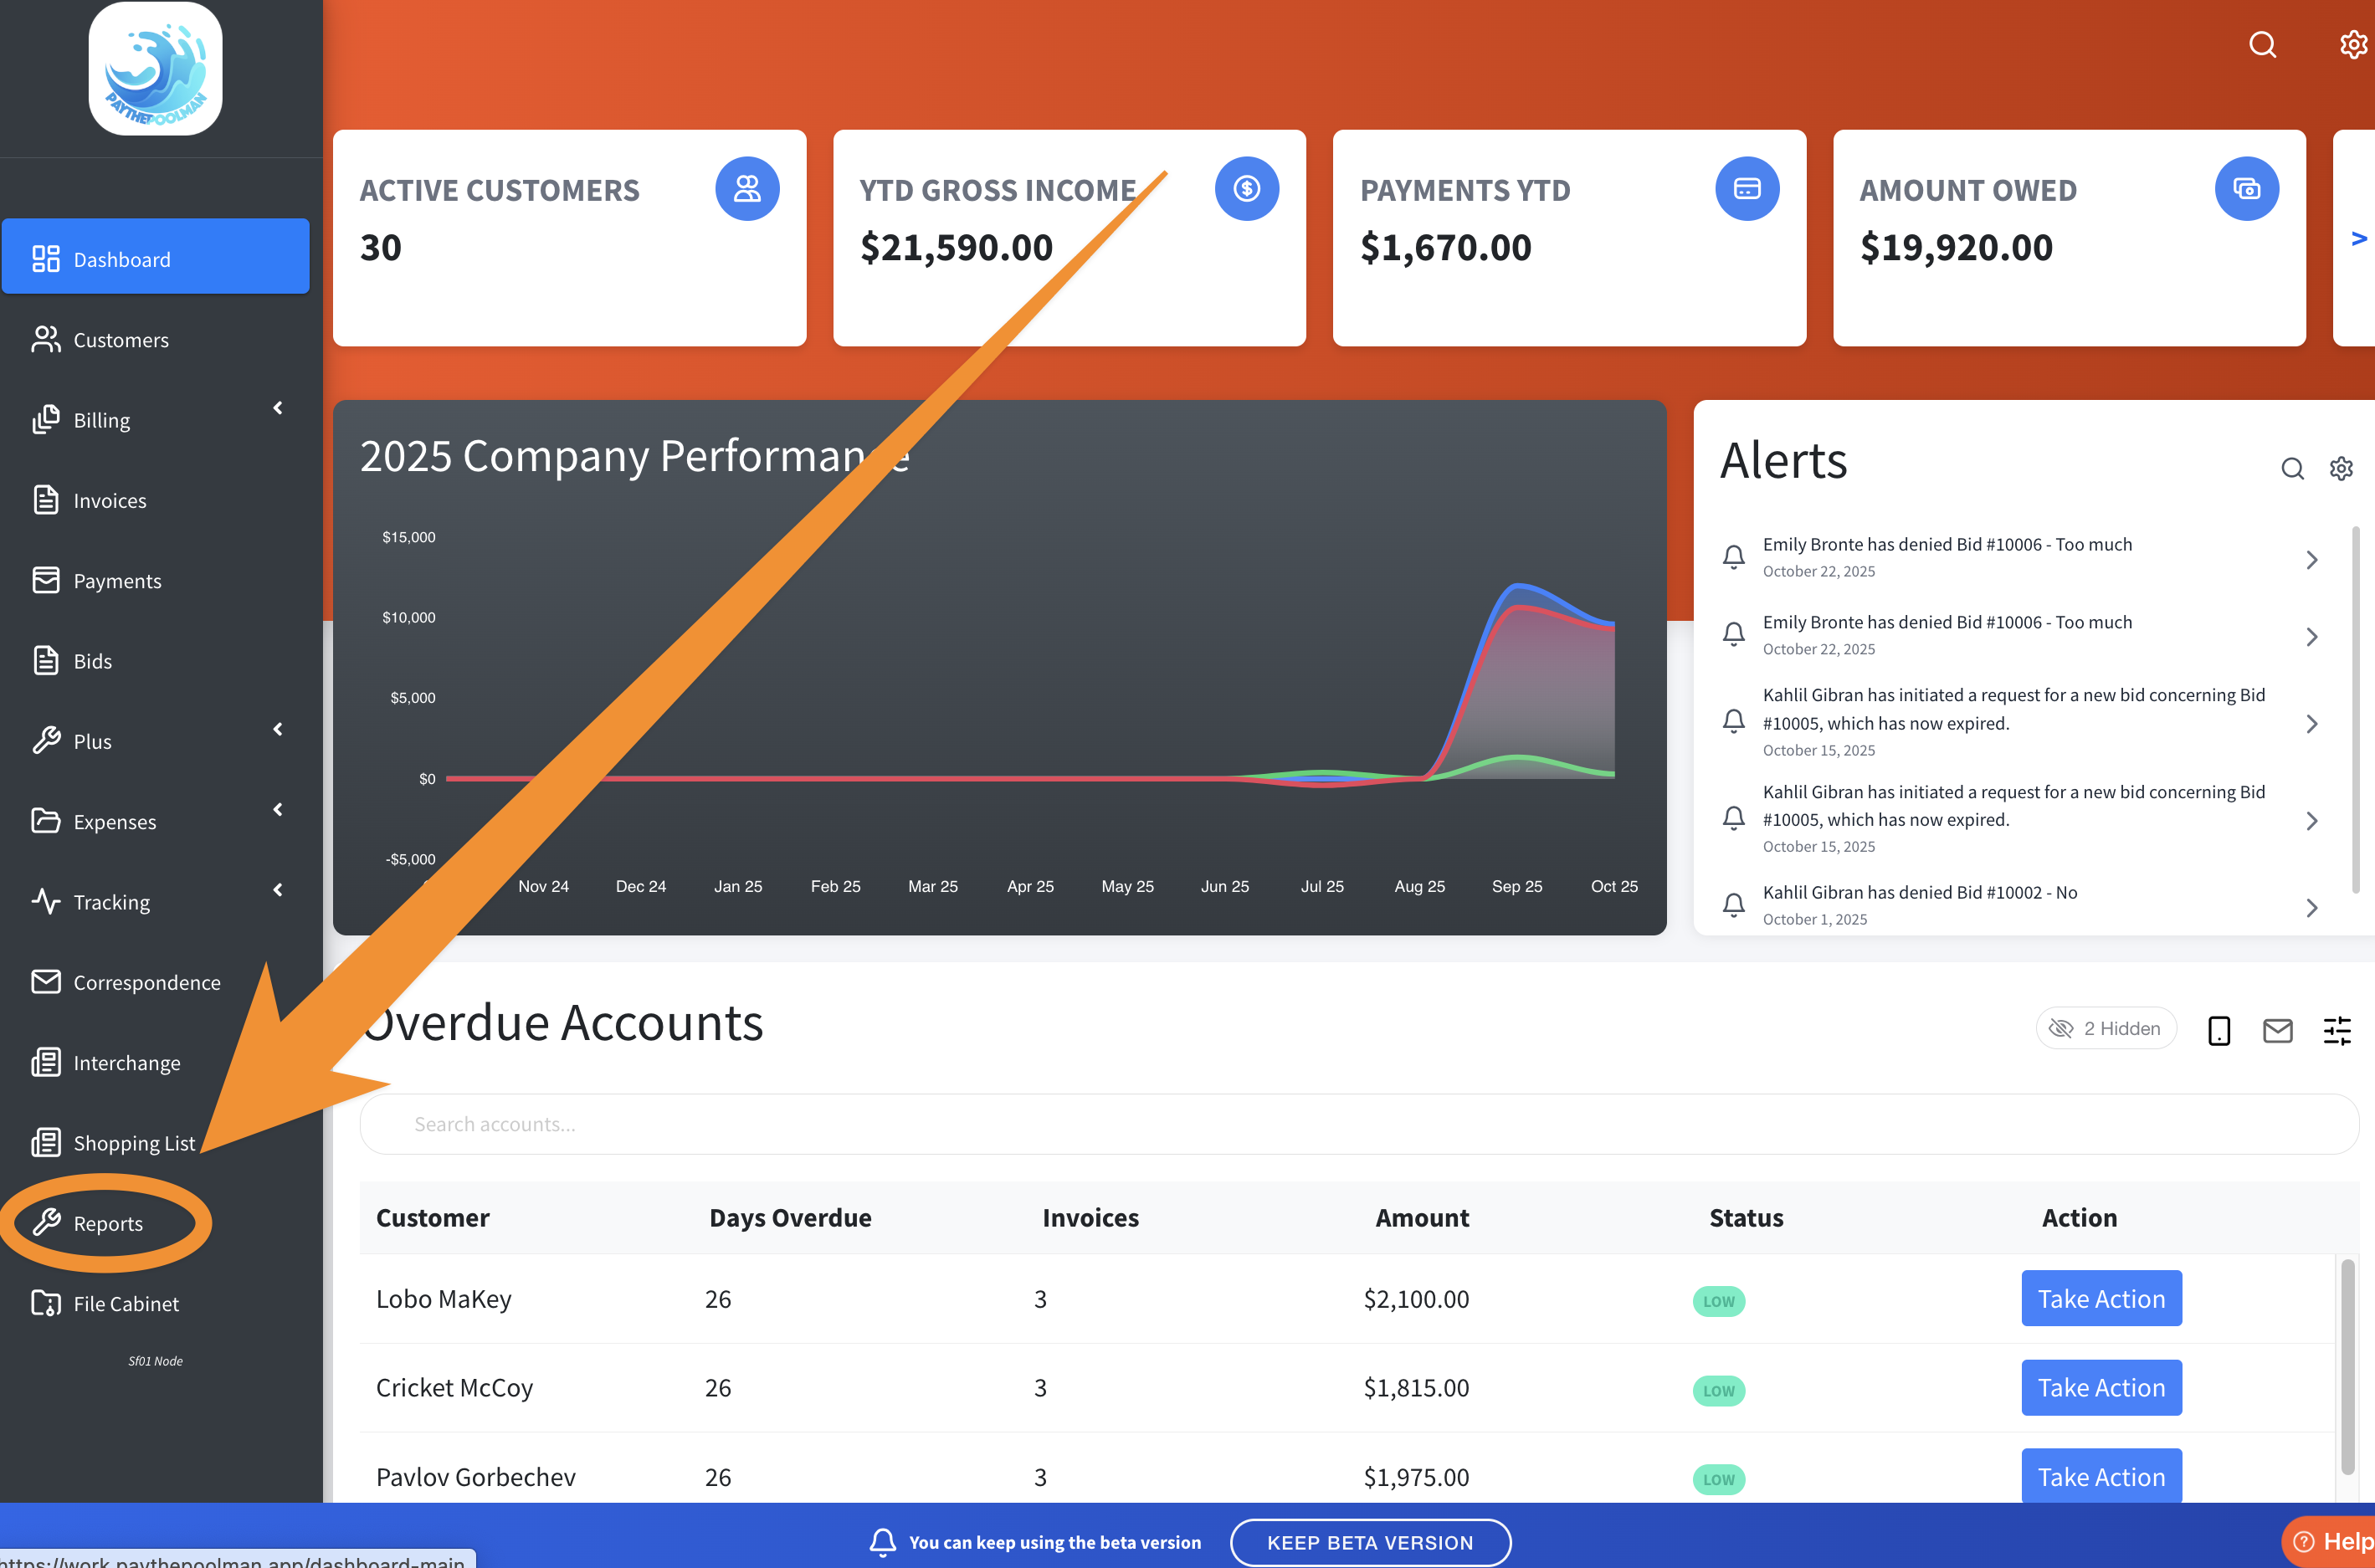2375x1568 pixels.
Task: Open settings gear in top header
Action: [2353, 45]
